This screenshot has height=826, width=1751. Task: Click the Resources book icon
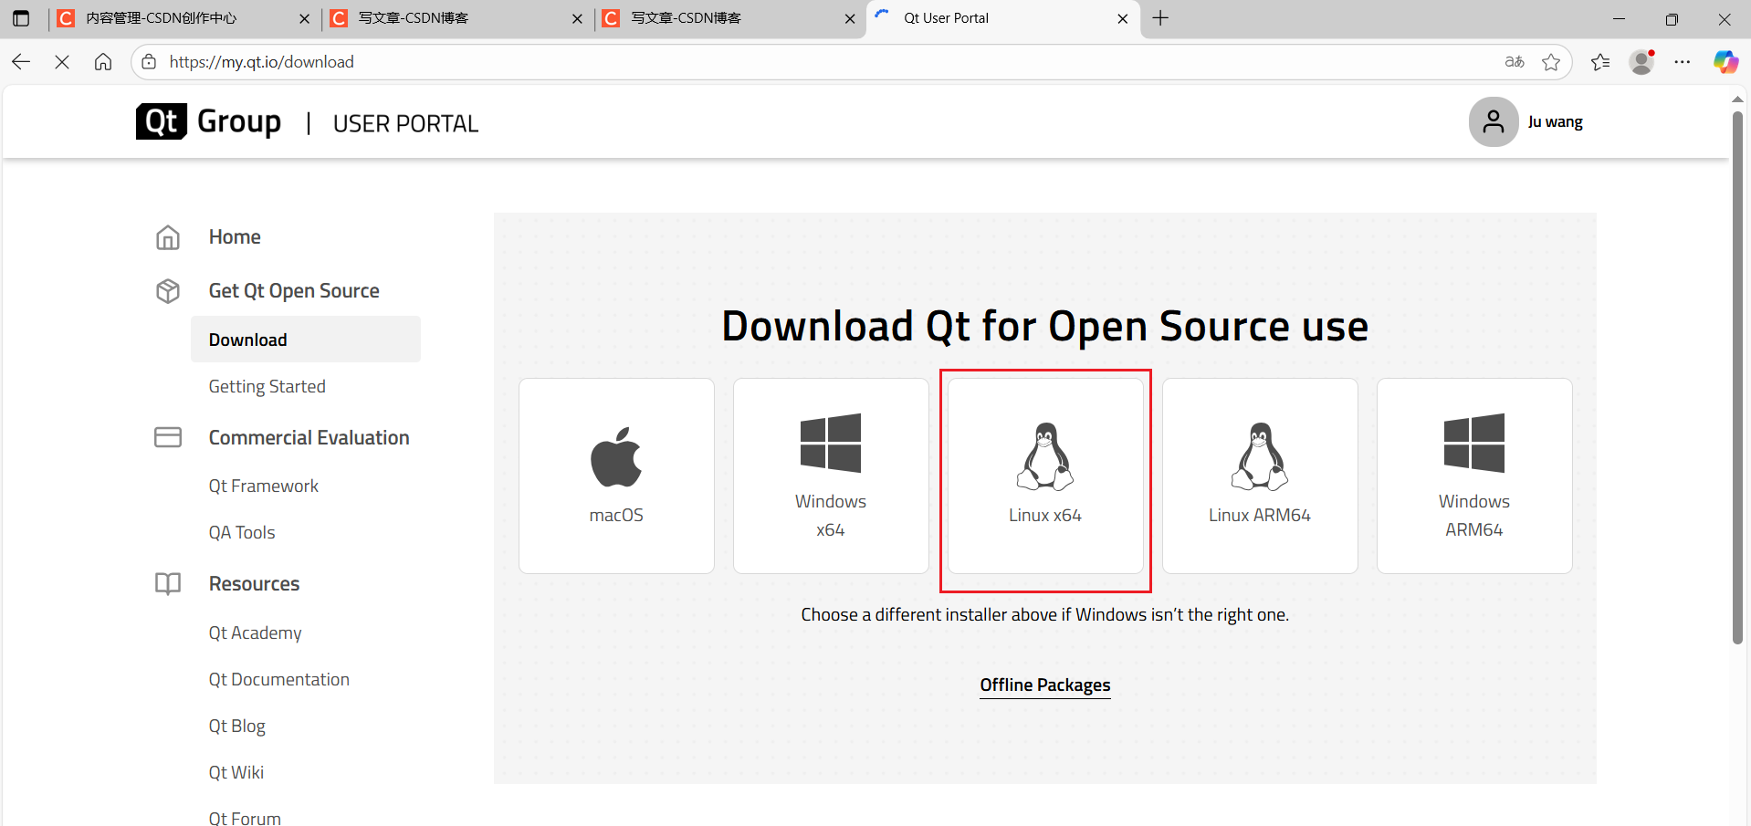pos(168,584)
